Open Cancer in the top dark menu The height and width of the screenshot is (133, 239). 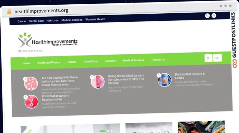(x=22, y=21)
